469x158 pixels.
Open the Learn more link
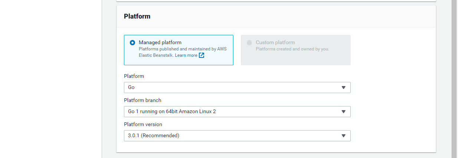coord(186,55)
